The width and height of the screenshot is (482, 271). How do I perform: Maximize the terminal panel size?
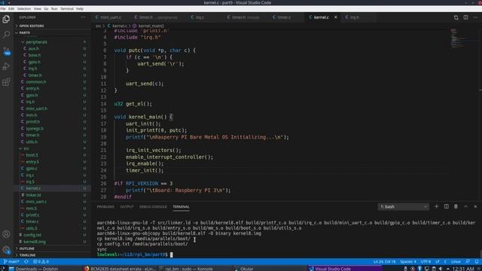(x=465, y=206)
